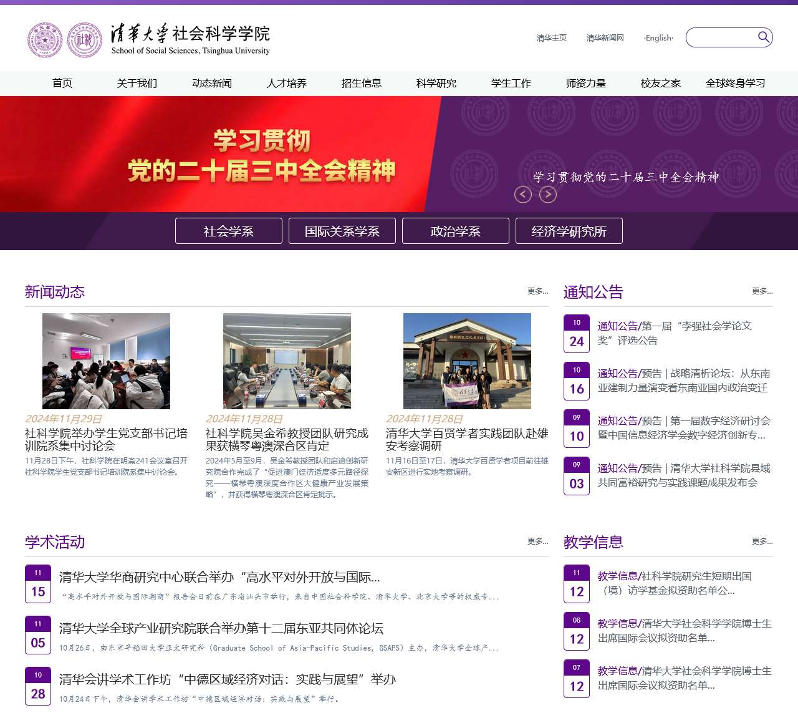Viewport: 798px width, 728px height.
Task: Open 更多 link for 教学信息
Action: [x=762, y=541]
